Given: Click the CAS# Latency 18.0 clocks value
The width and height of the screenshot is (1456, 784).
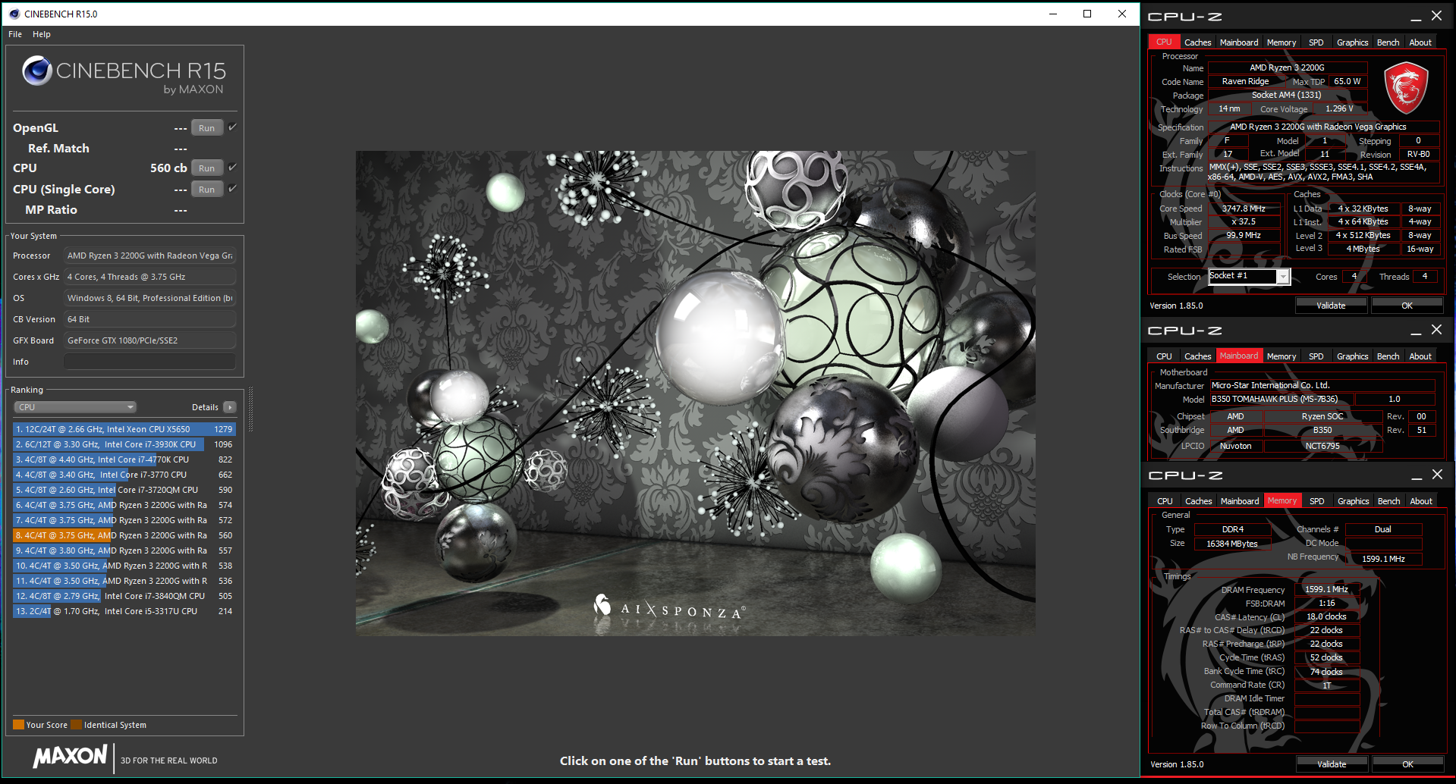Looking at the screenshot, I should click(x=1326, y=616).
